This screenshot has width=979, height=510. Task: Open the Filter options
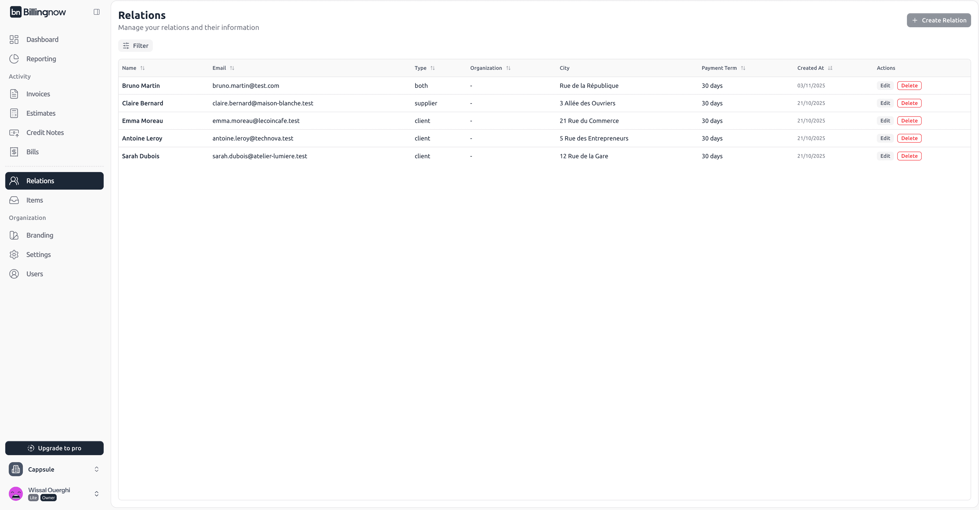click(x=135, y=46)
